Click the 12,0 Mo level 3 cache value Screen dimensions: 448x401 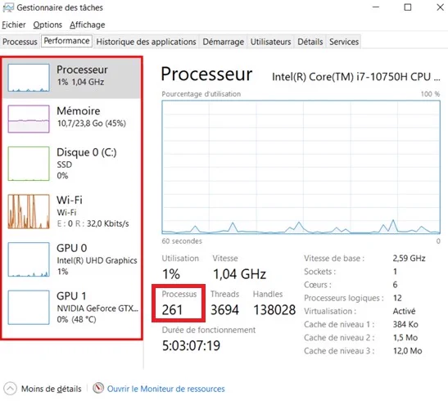pyautogui.click(x=407, y=351)
